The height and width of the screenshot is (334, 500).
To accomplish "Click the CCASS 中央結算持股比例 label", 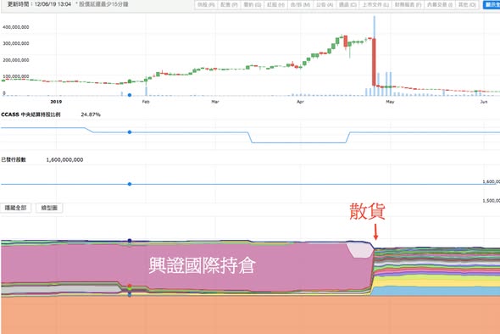I will (x=31, y=114).
